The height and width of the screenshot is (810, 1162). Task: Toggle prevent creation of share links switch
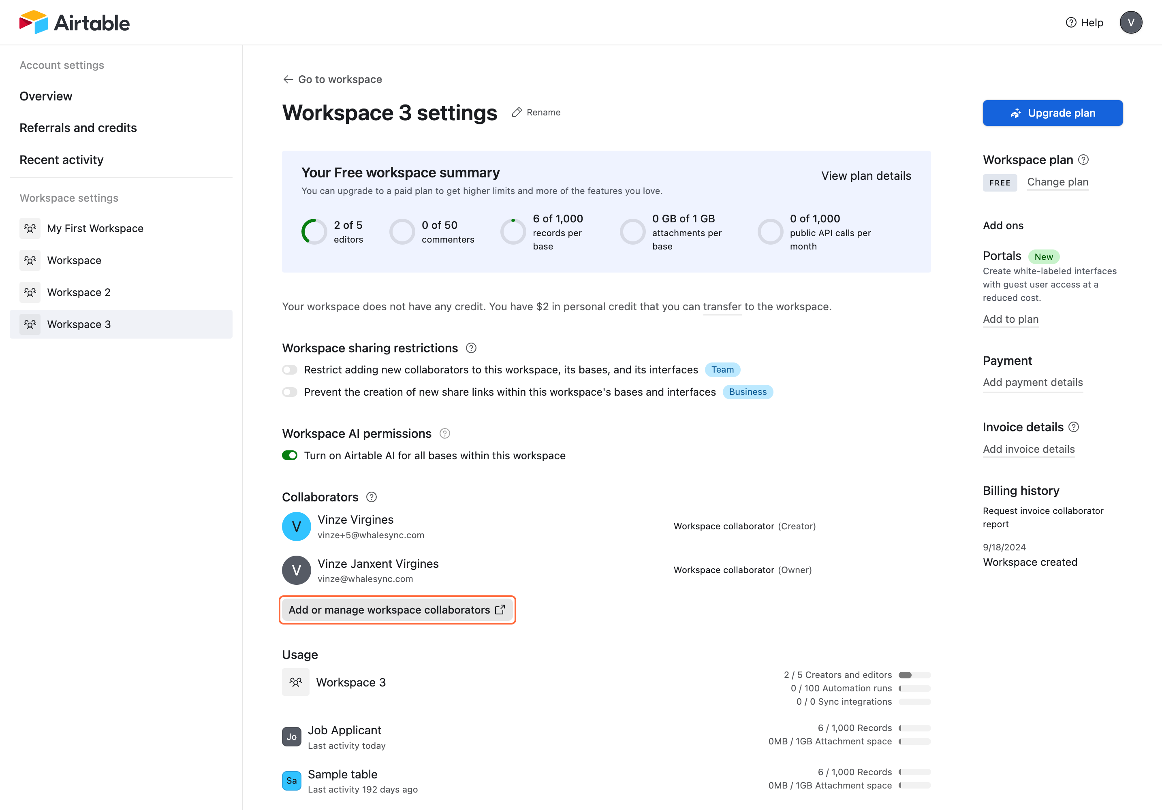pyautogui.click(x=290, y=392)
